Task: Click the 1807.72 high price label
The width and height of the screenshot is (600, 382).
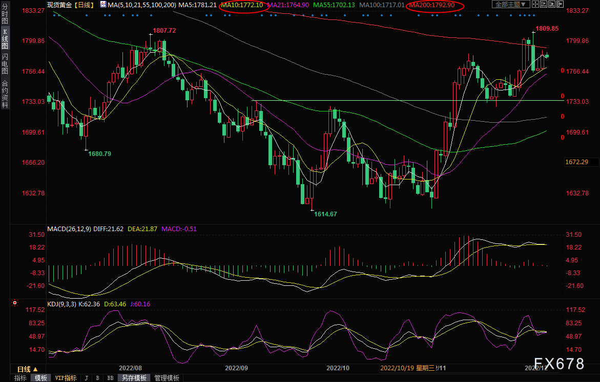Action: (164, 31)
